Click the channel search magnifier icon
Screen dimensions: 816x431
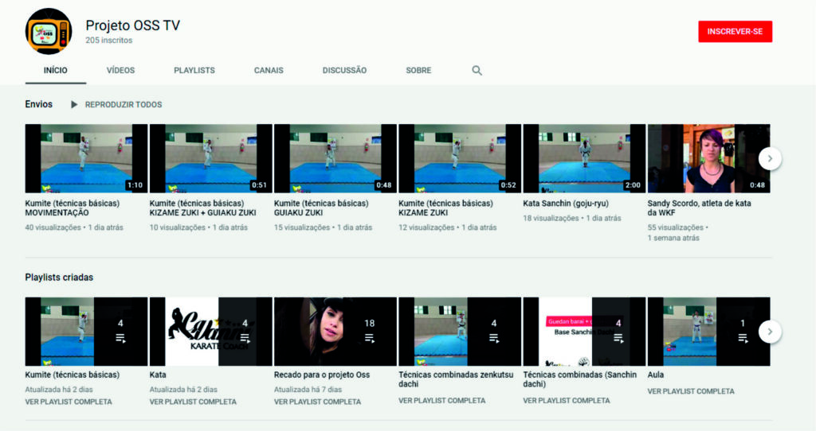click(477, 70)
